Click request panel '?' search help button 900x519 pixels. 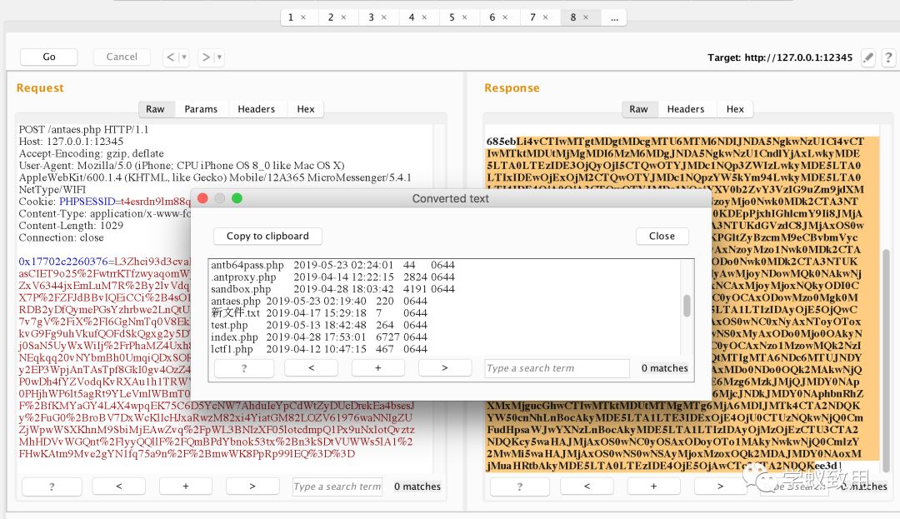[52, 487]
